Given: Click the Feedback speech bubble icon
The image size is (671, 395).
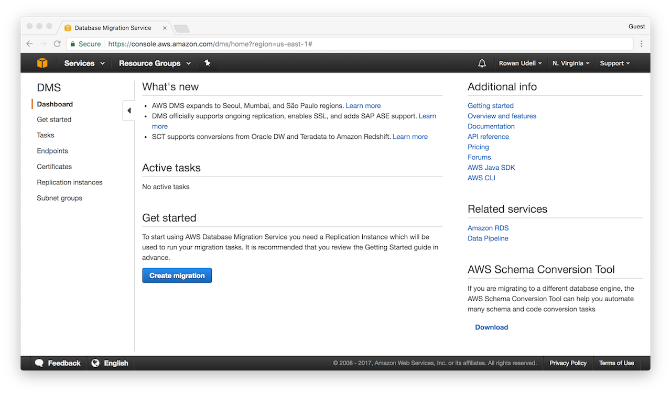Looking at the screenshot, I should [x=39, y=363].
